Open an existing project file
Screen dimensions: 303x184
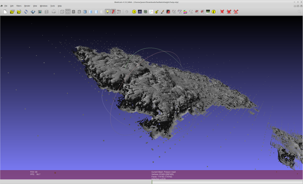(x=12, y=12)
